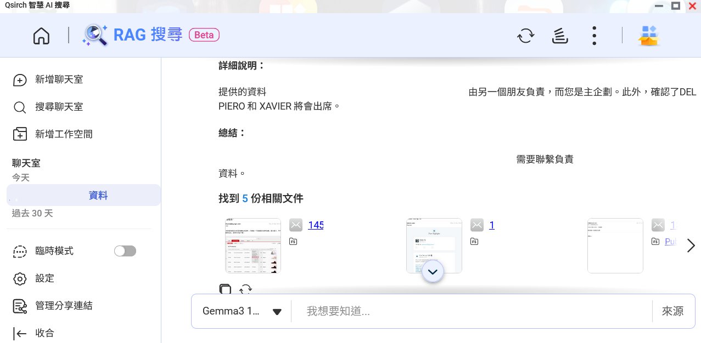This screenshot has height=343, width=701.
Task: Click the RAG search magnifier logo
Action: 95,36
